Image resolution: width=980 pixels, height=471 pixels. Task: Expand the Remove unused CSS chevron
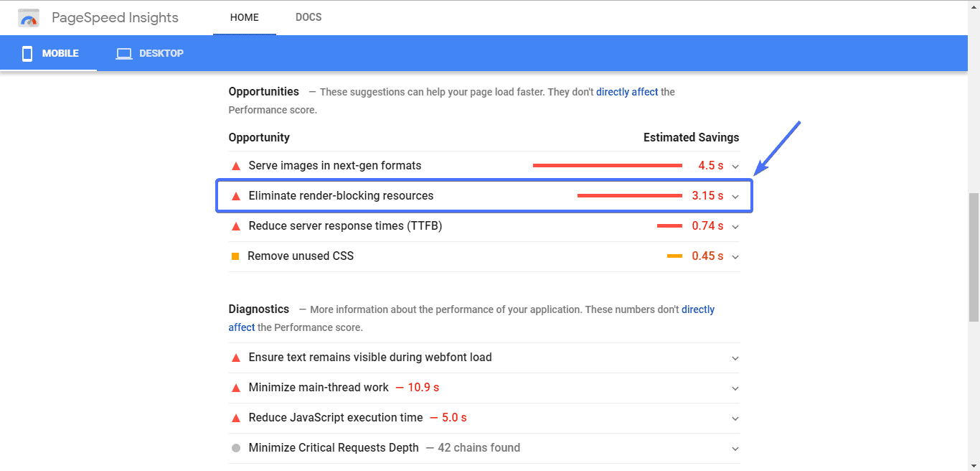click(x=735, y=257)
